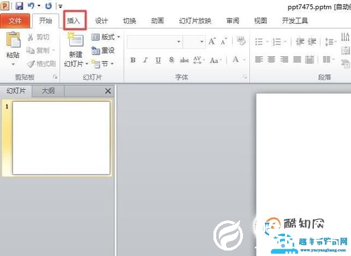This screenshot has width=351, height=256.
Task: Click the 复制 (Copy) button
Action: click(x=38, y=50)
